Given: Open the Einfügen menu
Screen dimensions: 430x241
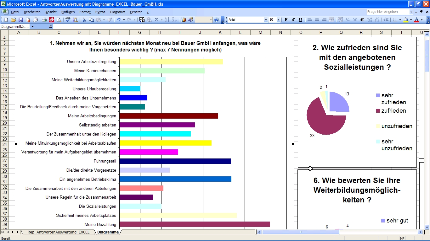Looking at the screenshot, I should coord(68,12).
